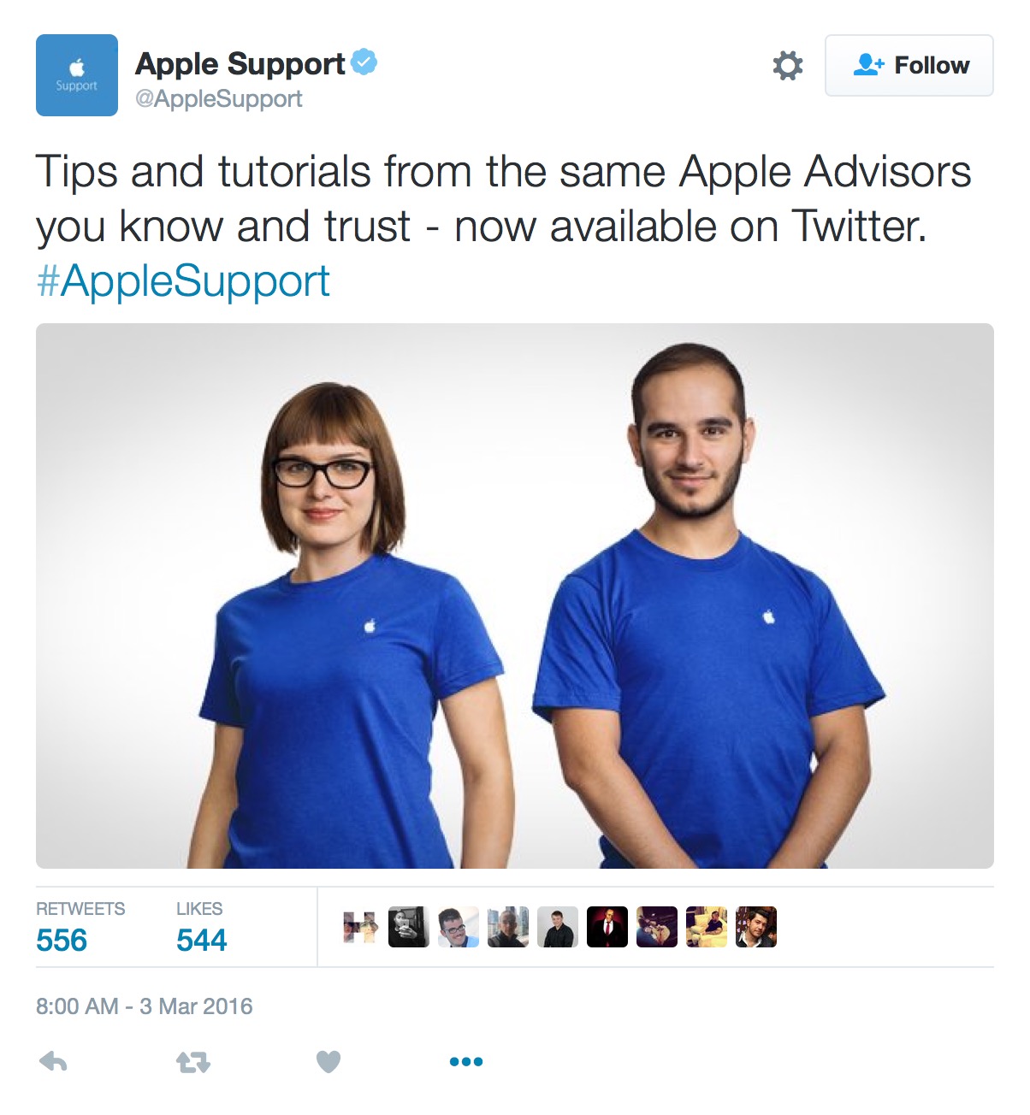This screenshot has width=1030, height=1115.
Task: Click the reply arrow icon
Action: (53, 1062)
